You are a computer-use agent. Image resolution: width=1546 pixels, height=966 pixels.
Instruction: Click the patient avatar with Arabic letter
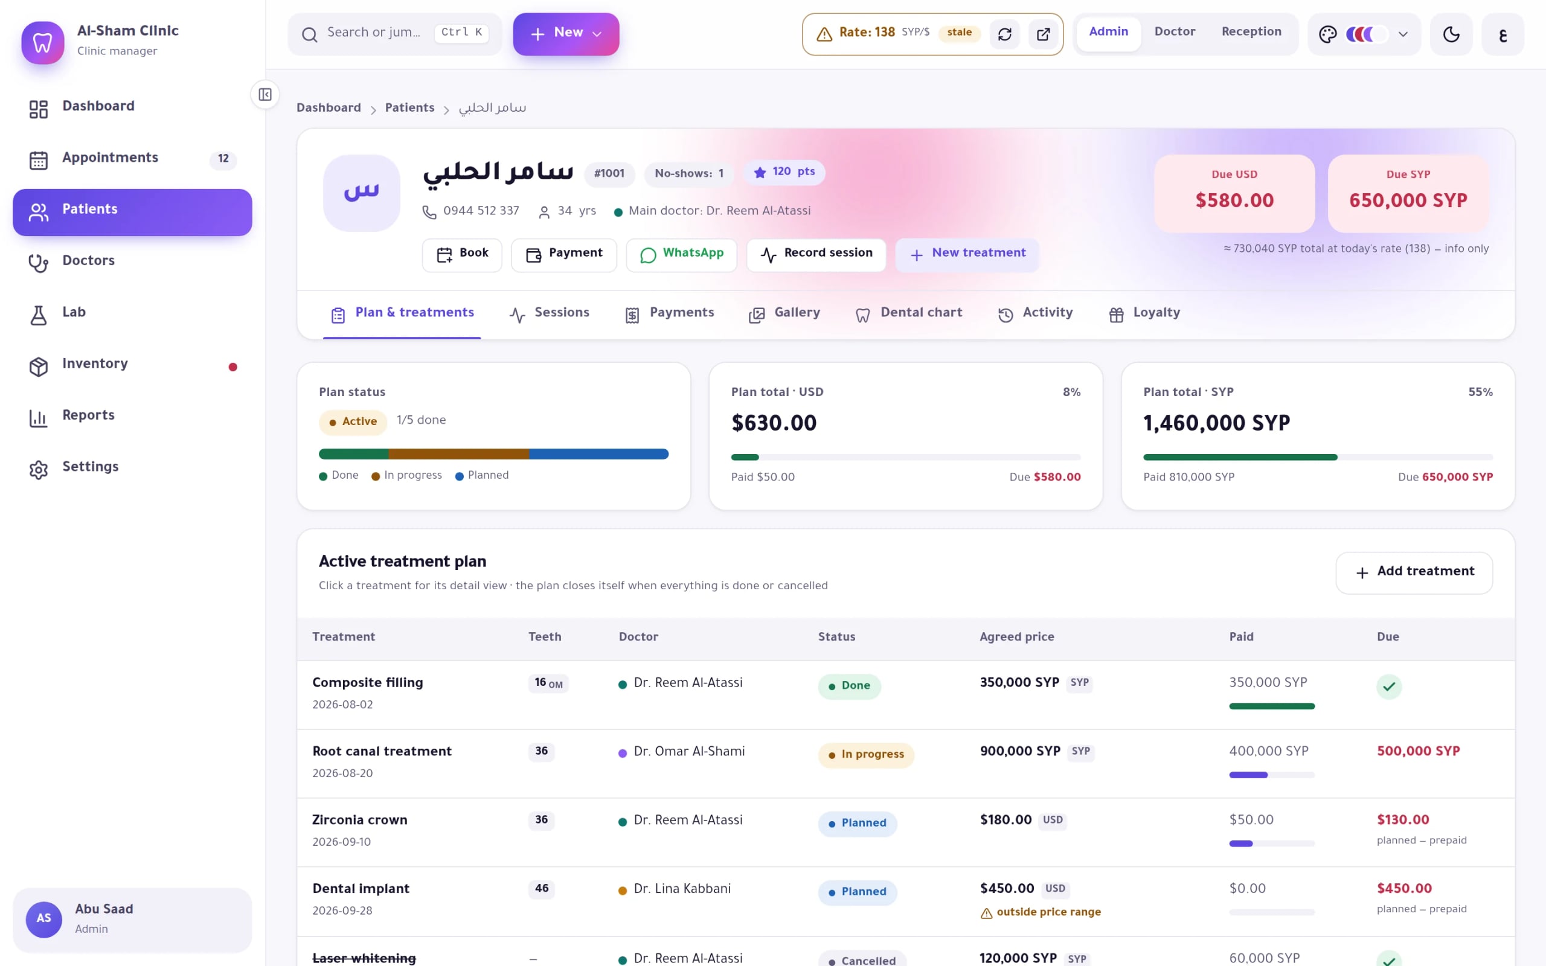point(362,193)
